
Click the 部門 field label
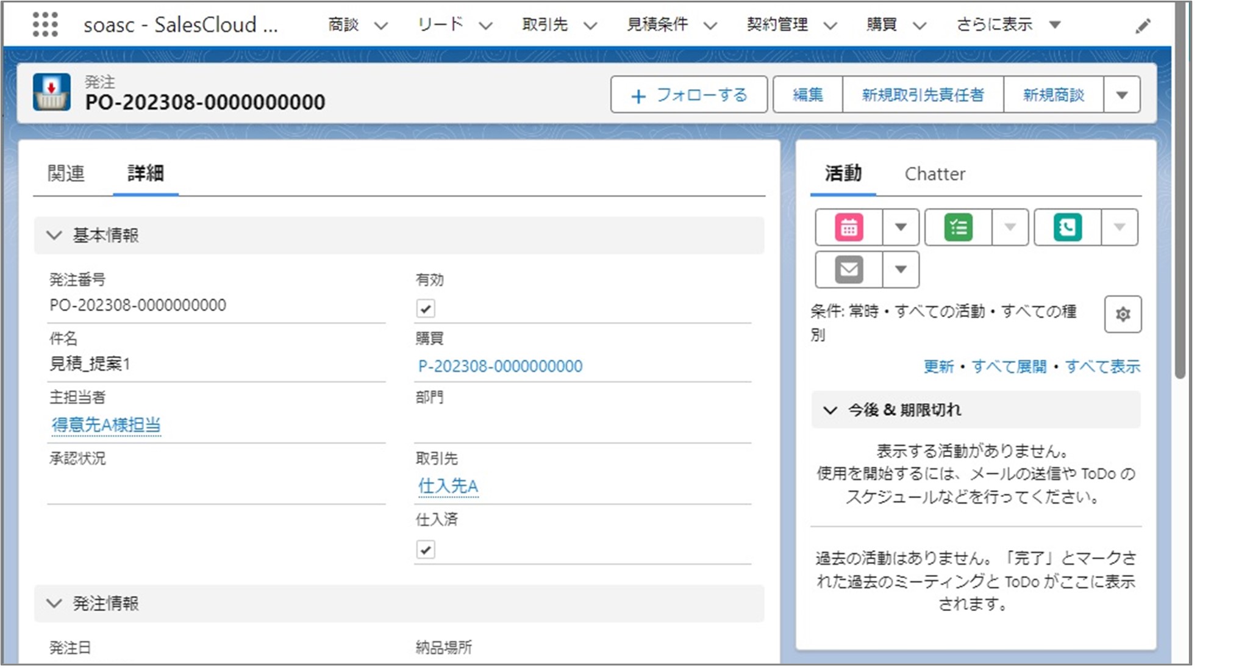coord(430,398)
